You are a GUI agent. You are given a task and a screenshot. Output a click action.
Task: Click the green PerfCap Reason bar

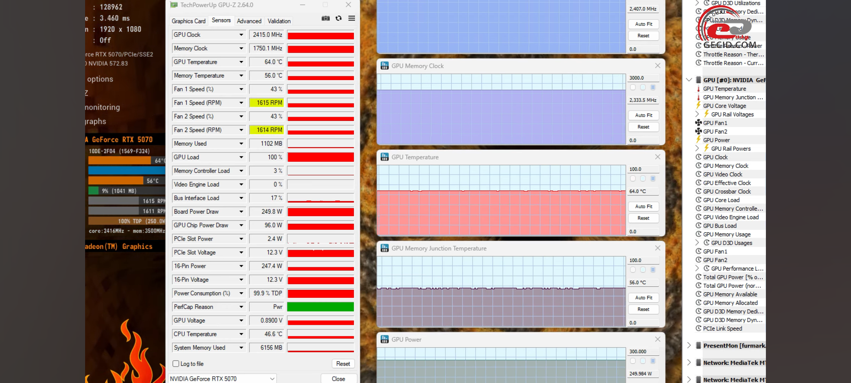(x=321, y=307)
